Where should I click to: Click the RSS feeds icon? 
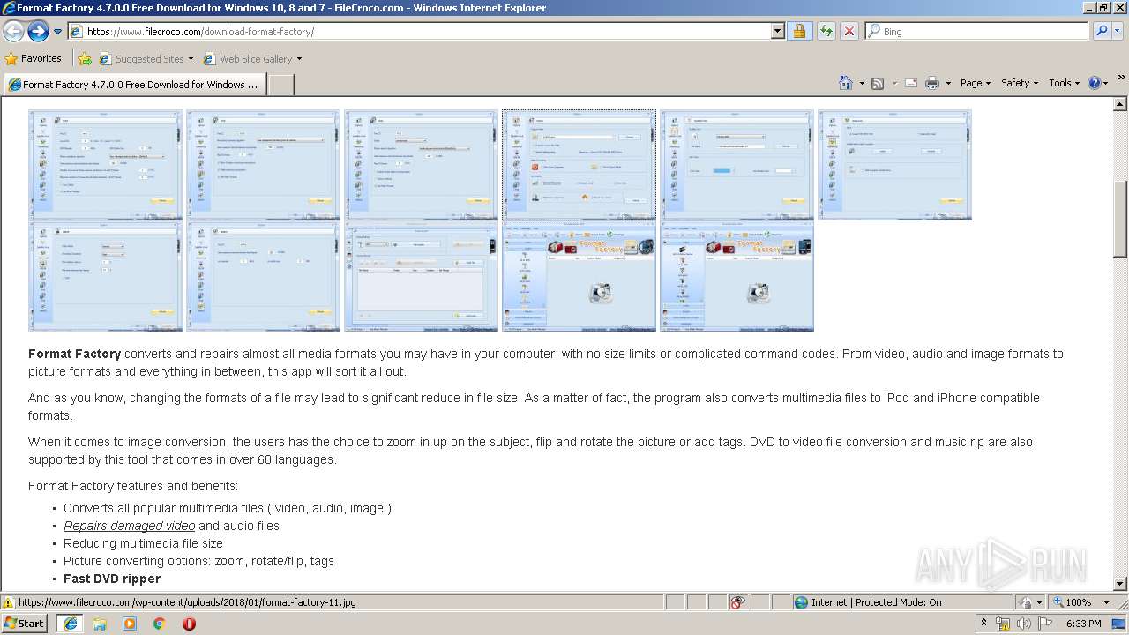(x=878, y=83)
